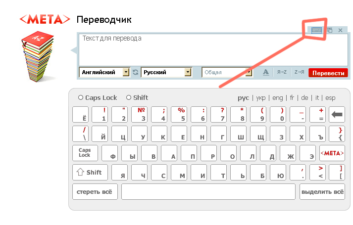Click the backspace arrow key
Screen dimensions: 353x225
(x=337, y=114)
